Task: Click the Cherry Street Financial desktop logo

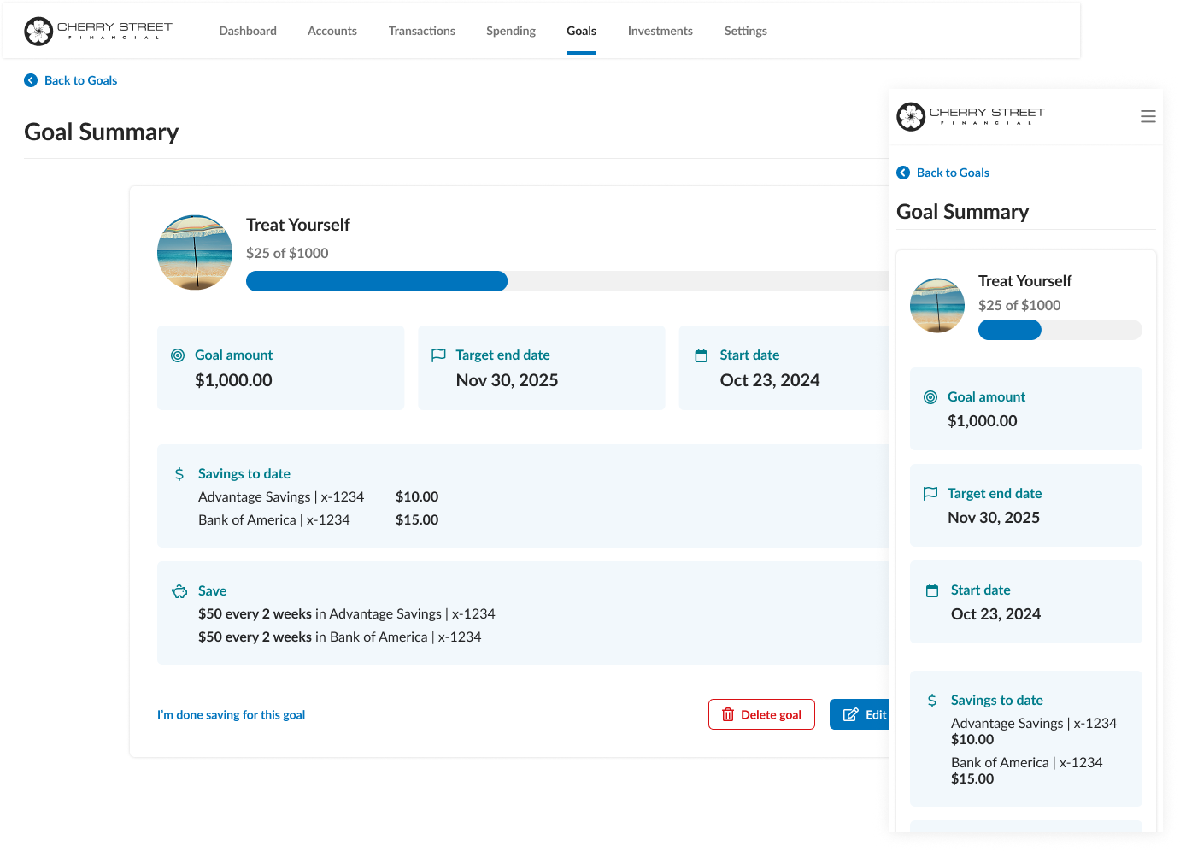Action: tap(98, 31)
